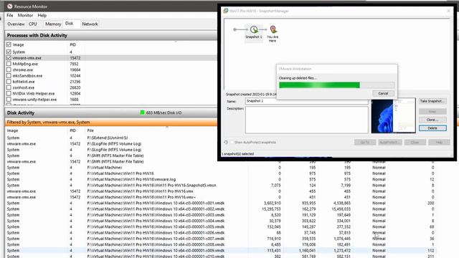Check the chrome.exe process checkbox

(9, 70)
